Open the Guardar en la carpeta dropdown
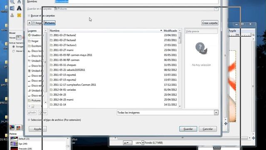266x150 pixels. click(x=216, y=9)
